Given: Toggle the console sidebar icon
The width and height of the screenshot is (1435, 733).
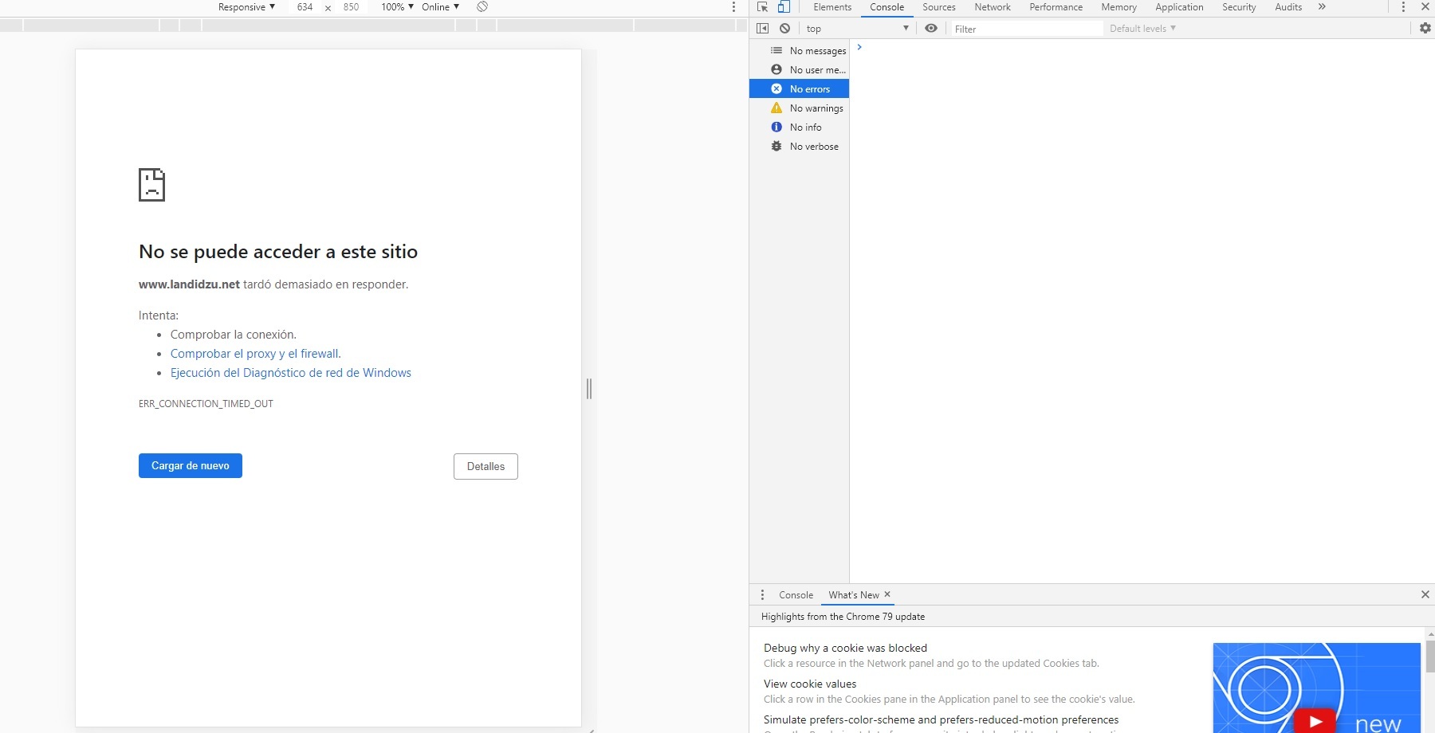Looking at the screenshot, I should click(x=763, y=29).
